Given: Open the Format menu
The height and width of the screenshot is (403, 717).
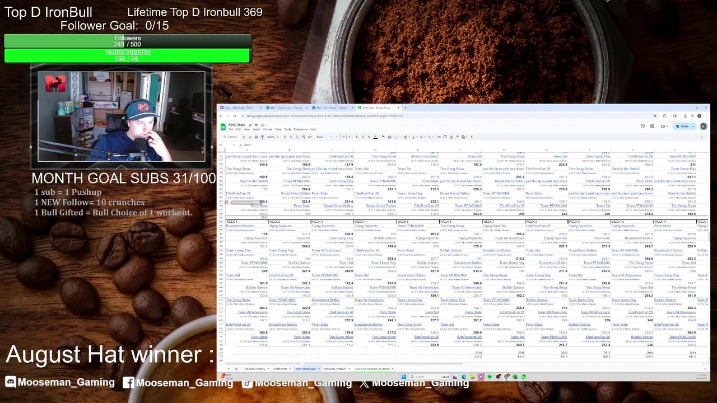Looking at the screenshot, I should coord(268,129).
